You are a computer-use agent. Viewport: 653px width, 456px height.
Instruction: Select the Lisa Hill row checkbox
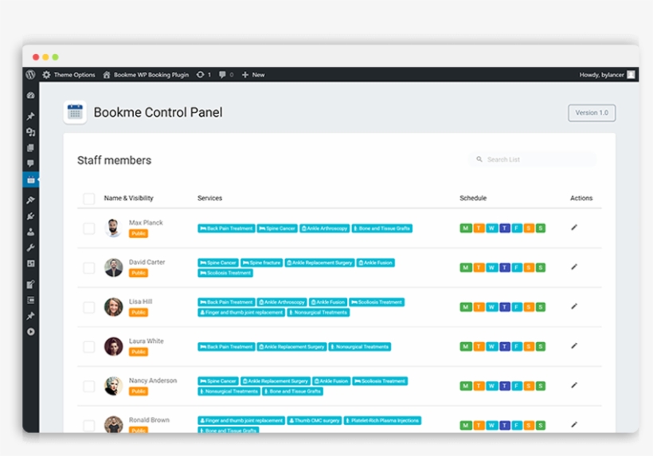point(88,307)
